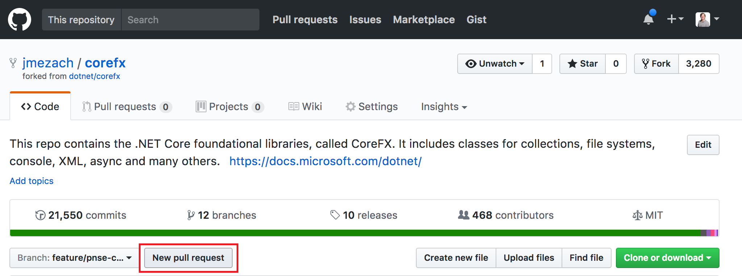View the watchers count 1
The width and height of the screenshot is (742, 276).
(x=542, y=64)
